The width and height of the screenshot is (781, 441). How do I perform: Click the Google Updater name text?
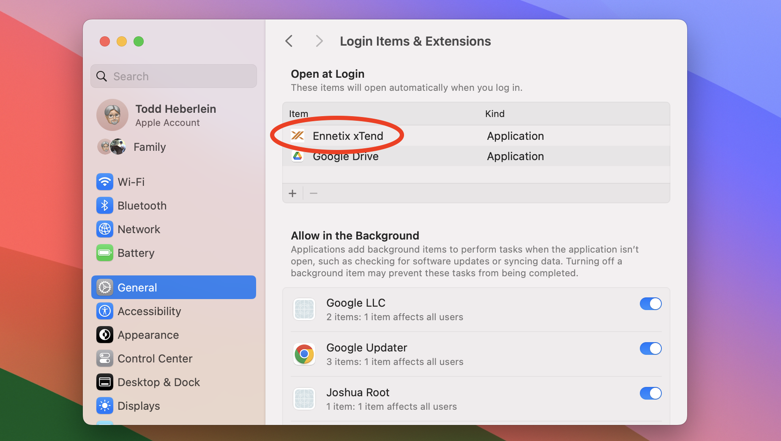coord(367,348)
